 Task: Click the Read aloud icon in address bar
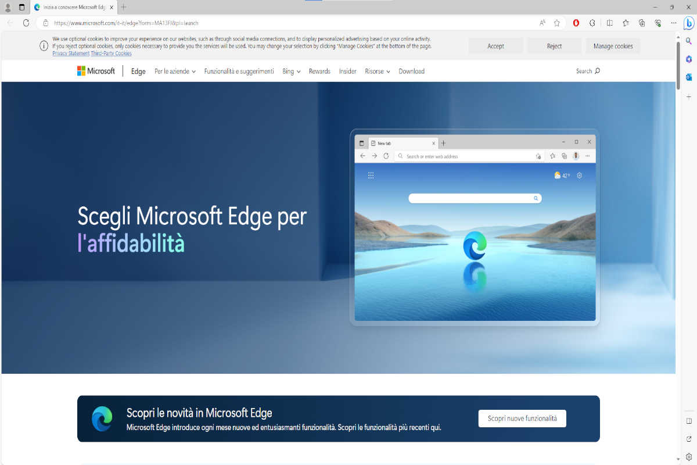(x=542, y=23)
